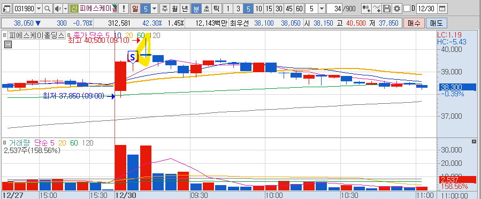The width and height of the screenshot is (481, 199).
Task: Expand the dropdown next to speaker icon
Action: coord(65,9)
